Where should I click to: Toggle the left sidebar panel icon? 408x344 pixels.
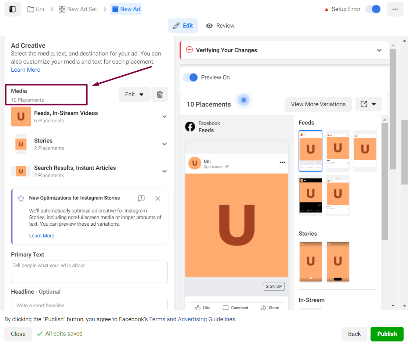coord(12,9)
